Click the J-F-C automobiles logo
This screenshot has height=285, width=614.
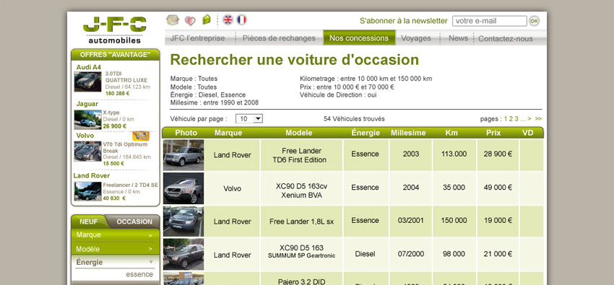click(114, 30)
